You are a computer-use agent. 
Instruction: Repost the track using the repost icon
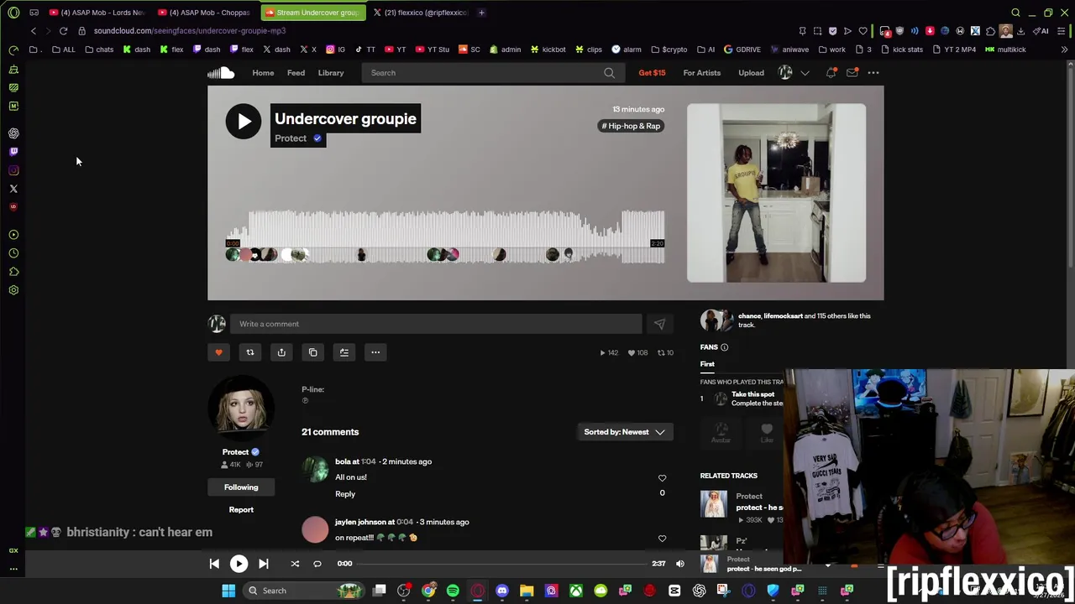tap(249, 352)
